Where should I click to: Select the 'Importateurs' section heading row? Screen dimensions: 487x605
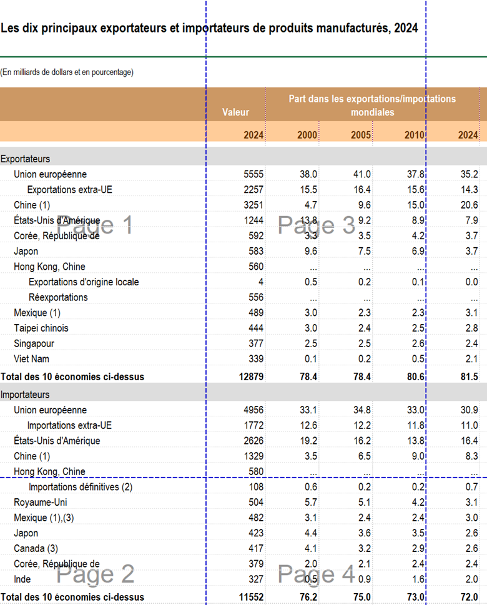(26, 395)
